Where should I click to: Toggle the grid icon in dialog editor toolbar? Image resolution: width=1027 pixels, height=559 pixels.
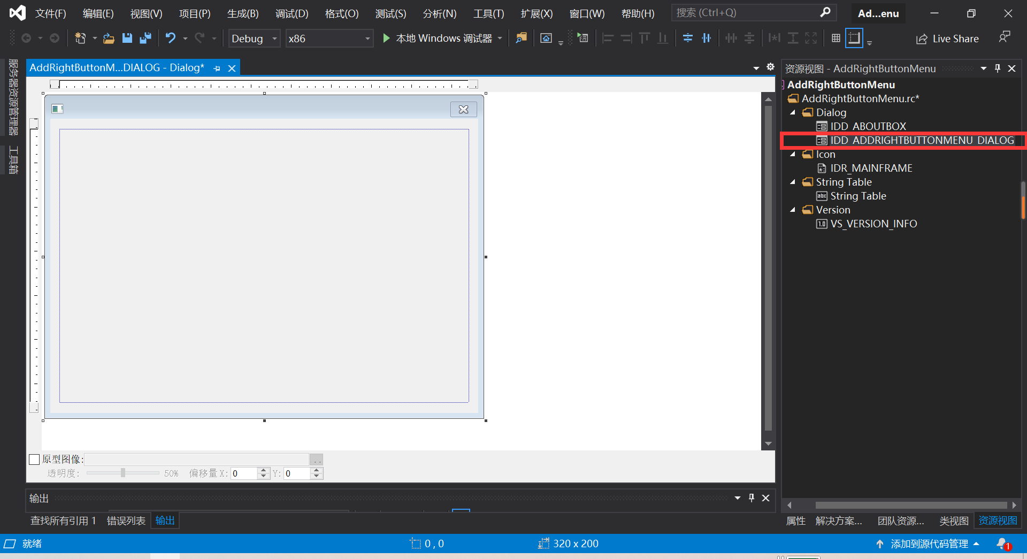836,38
